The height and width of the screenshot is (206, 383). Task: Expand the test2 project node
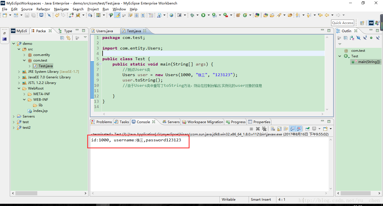tap(14, 128)
